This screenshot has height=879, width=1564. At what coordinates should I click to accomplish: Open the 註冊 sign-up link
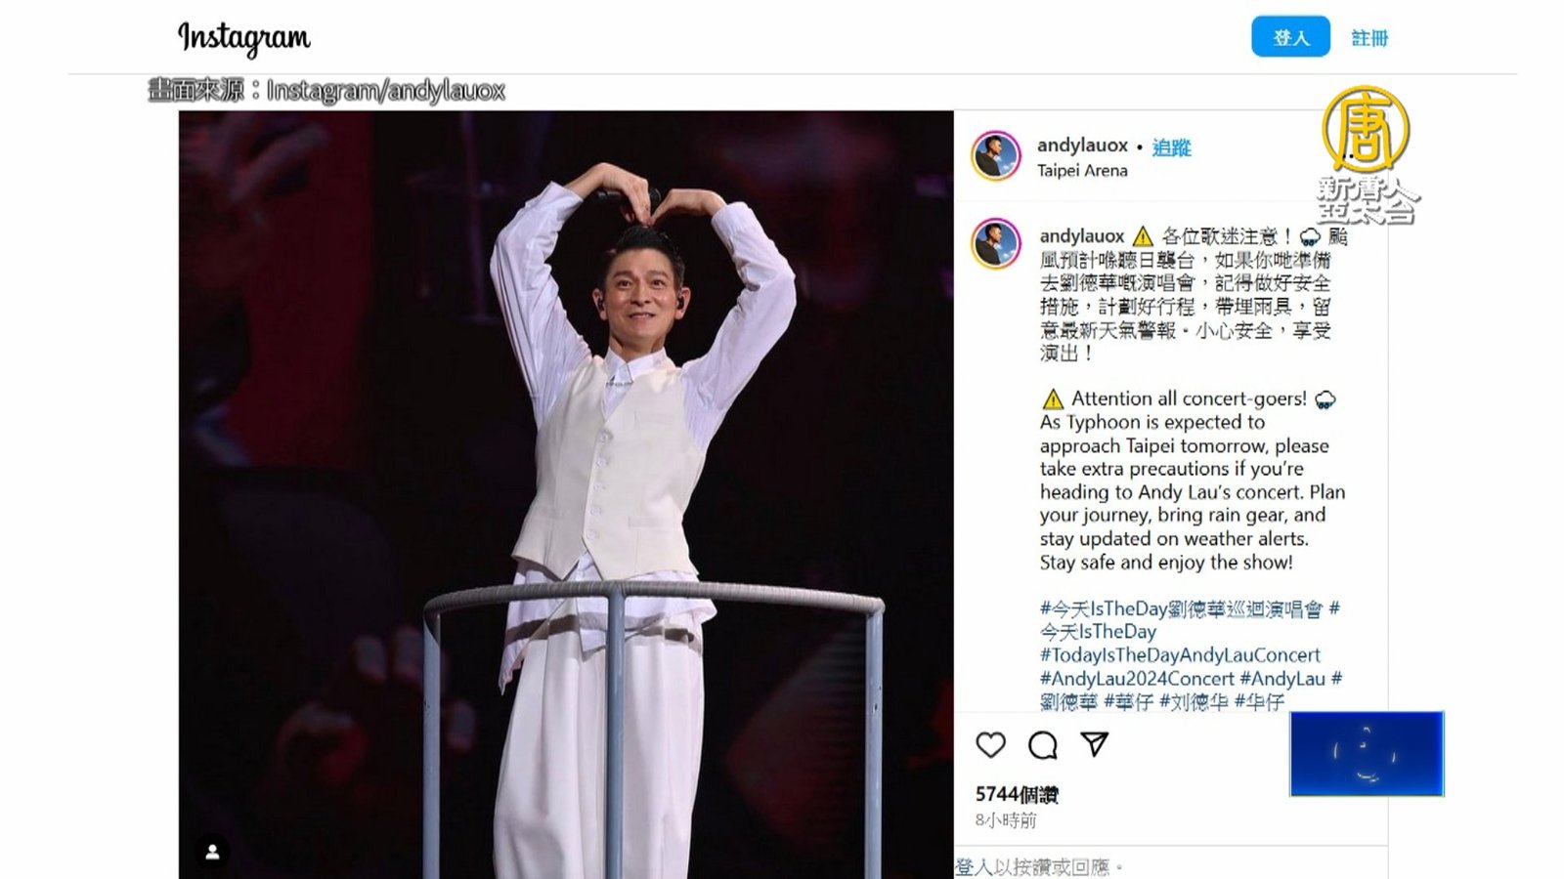1369,38
